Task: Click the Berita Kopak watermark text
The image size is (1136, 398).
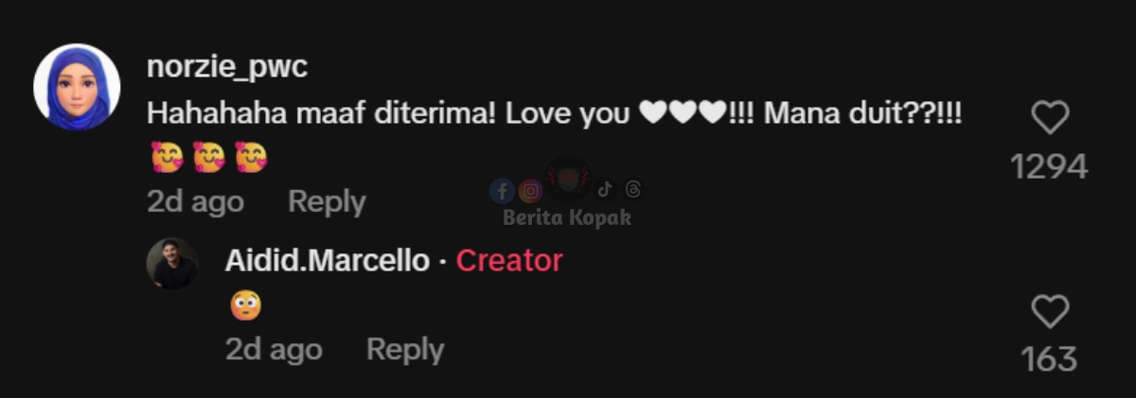Action: coord(567,218)
